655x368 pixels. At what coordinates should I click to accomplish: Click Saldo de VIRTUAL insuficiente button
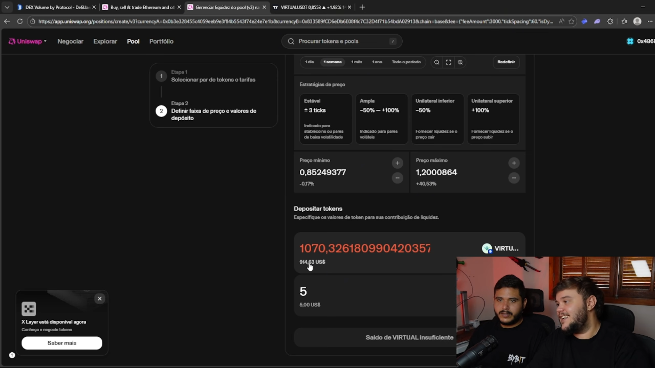tap(409, 338)
